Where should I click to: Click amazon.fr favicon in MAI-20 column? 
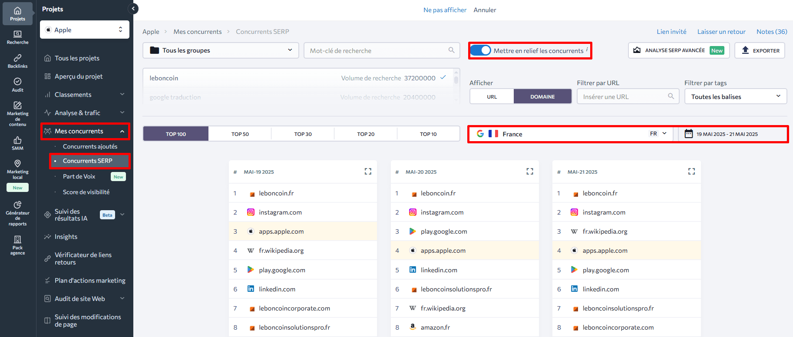(x=413, y=327)
